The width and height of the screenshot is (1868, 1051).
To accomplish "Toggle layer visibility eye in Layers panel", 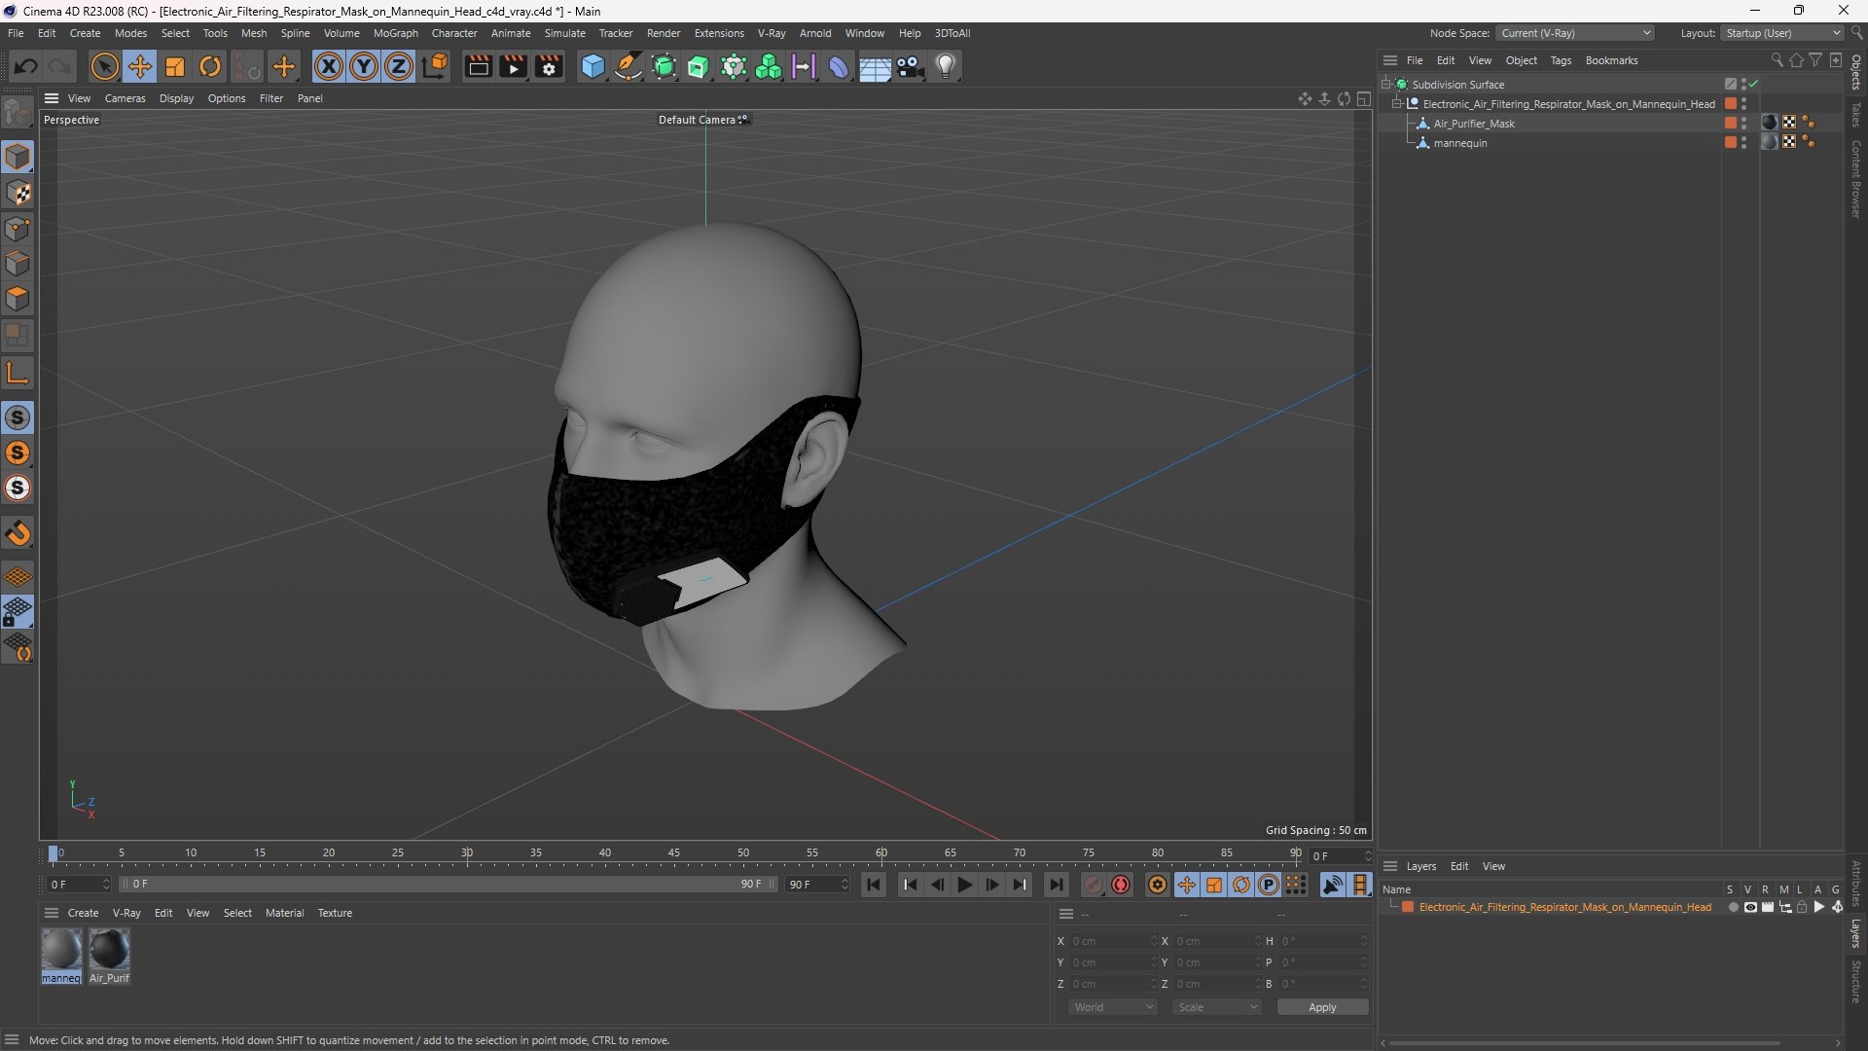I will (1750, 907).
